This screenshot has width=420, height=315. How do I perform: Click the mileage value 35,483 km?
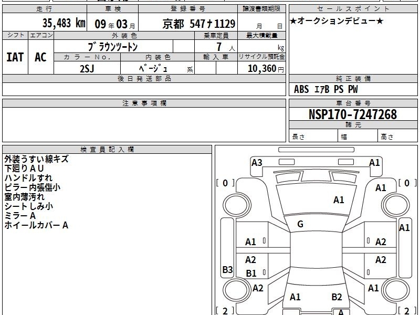pos(64,23)
